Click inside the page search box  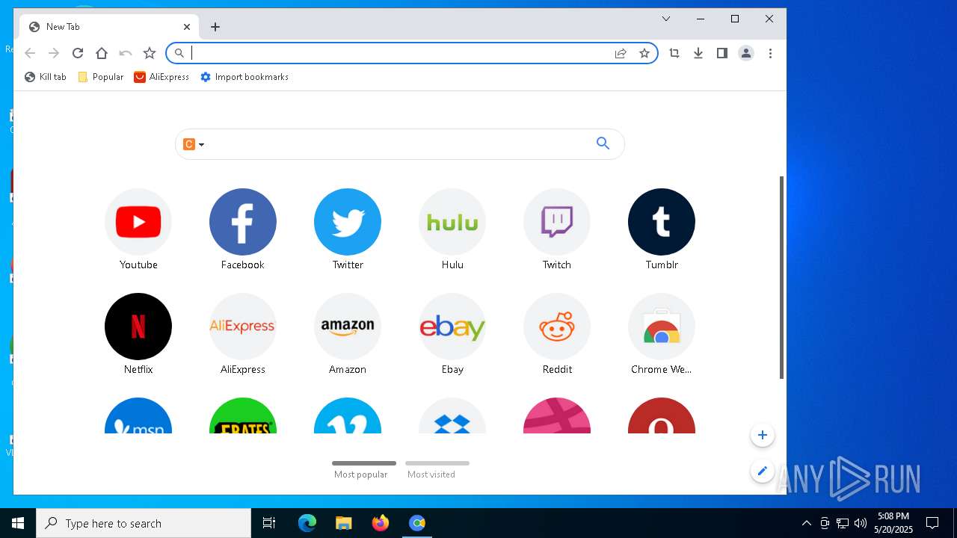click(x=400, y=144)
